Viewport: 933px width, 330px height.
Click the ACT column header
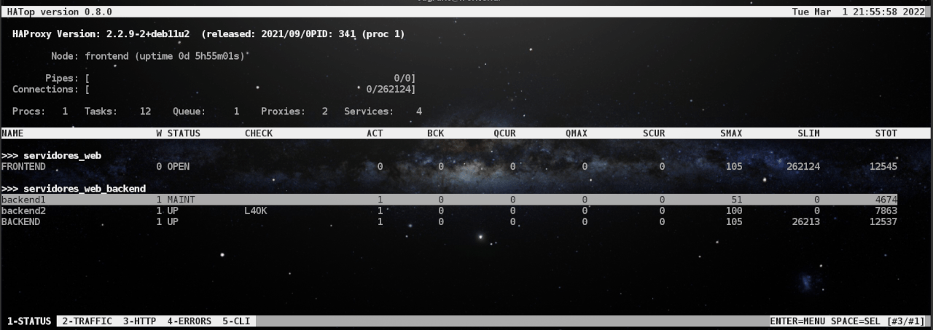tap(375, 133)
